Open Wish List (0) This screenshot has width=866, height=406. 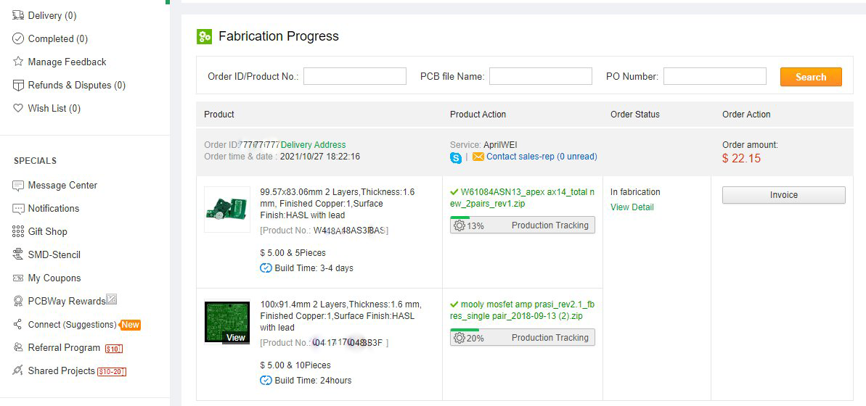point(54,108)
